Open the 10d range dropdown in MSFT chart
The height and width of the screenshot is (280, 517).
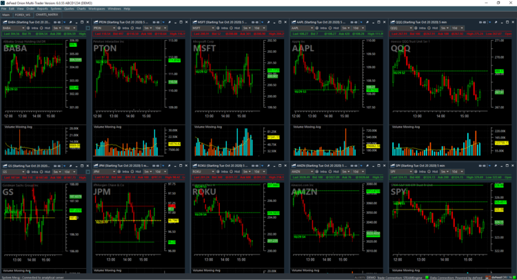(x=260, y=28)
